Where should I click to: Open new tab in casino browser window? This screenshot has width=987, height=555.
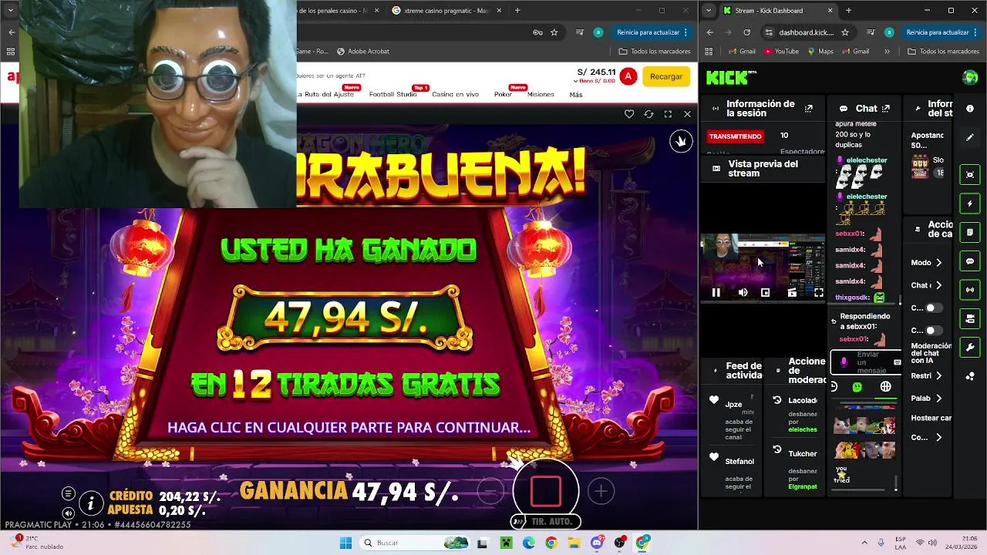coord(517,11)
